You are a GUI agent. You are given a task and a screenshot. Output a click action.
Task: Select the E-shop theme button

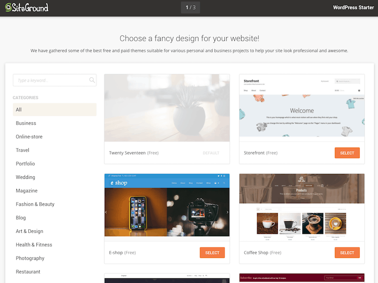pos(212,253)
